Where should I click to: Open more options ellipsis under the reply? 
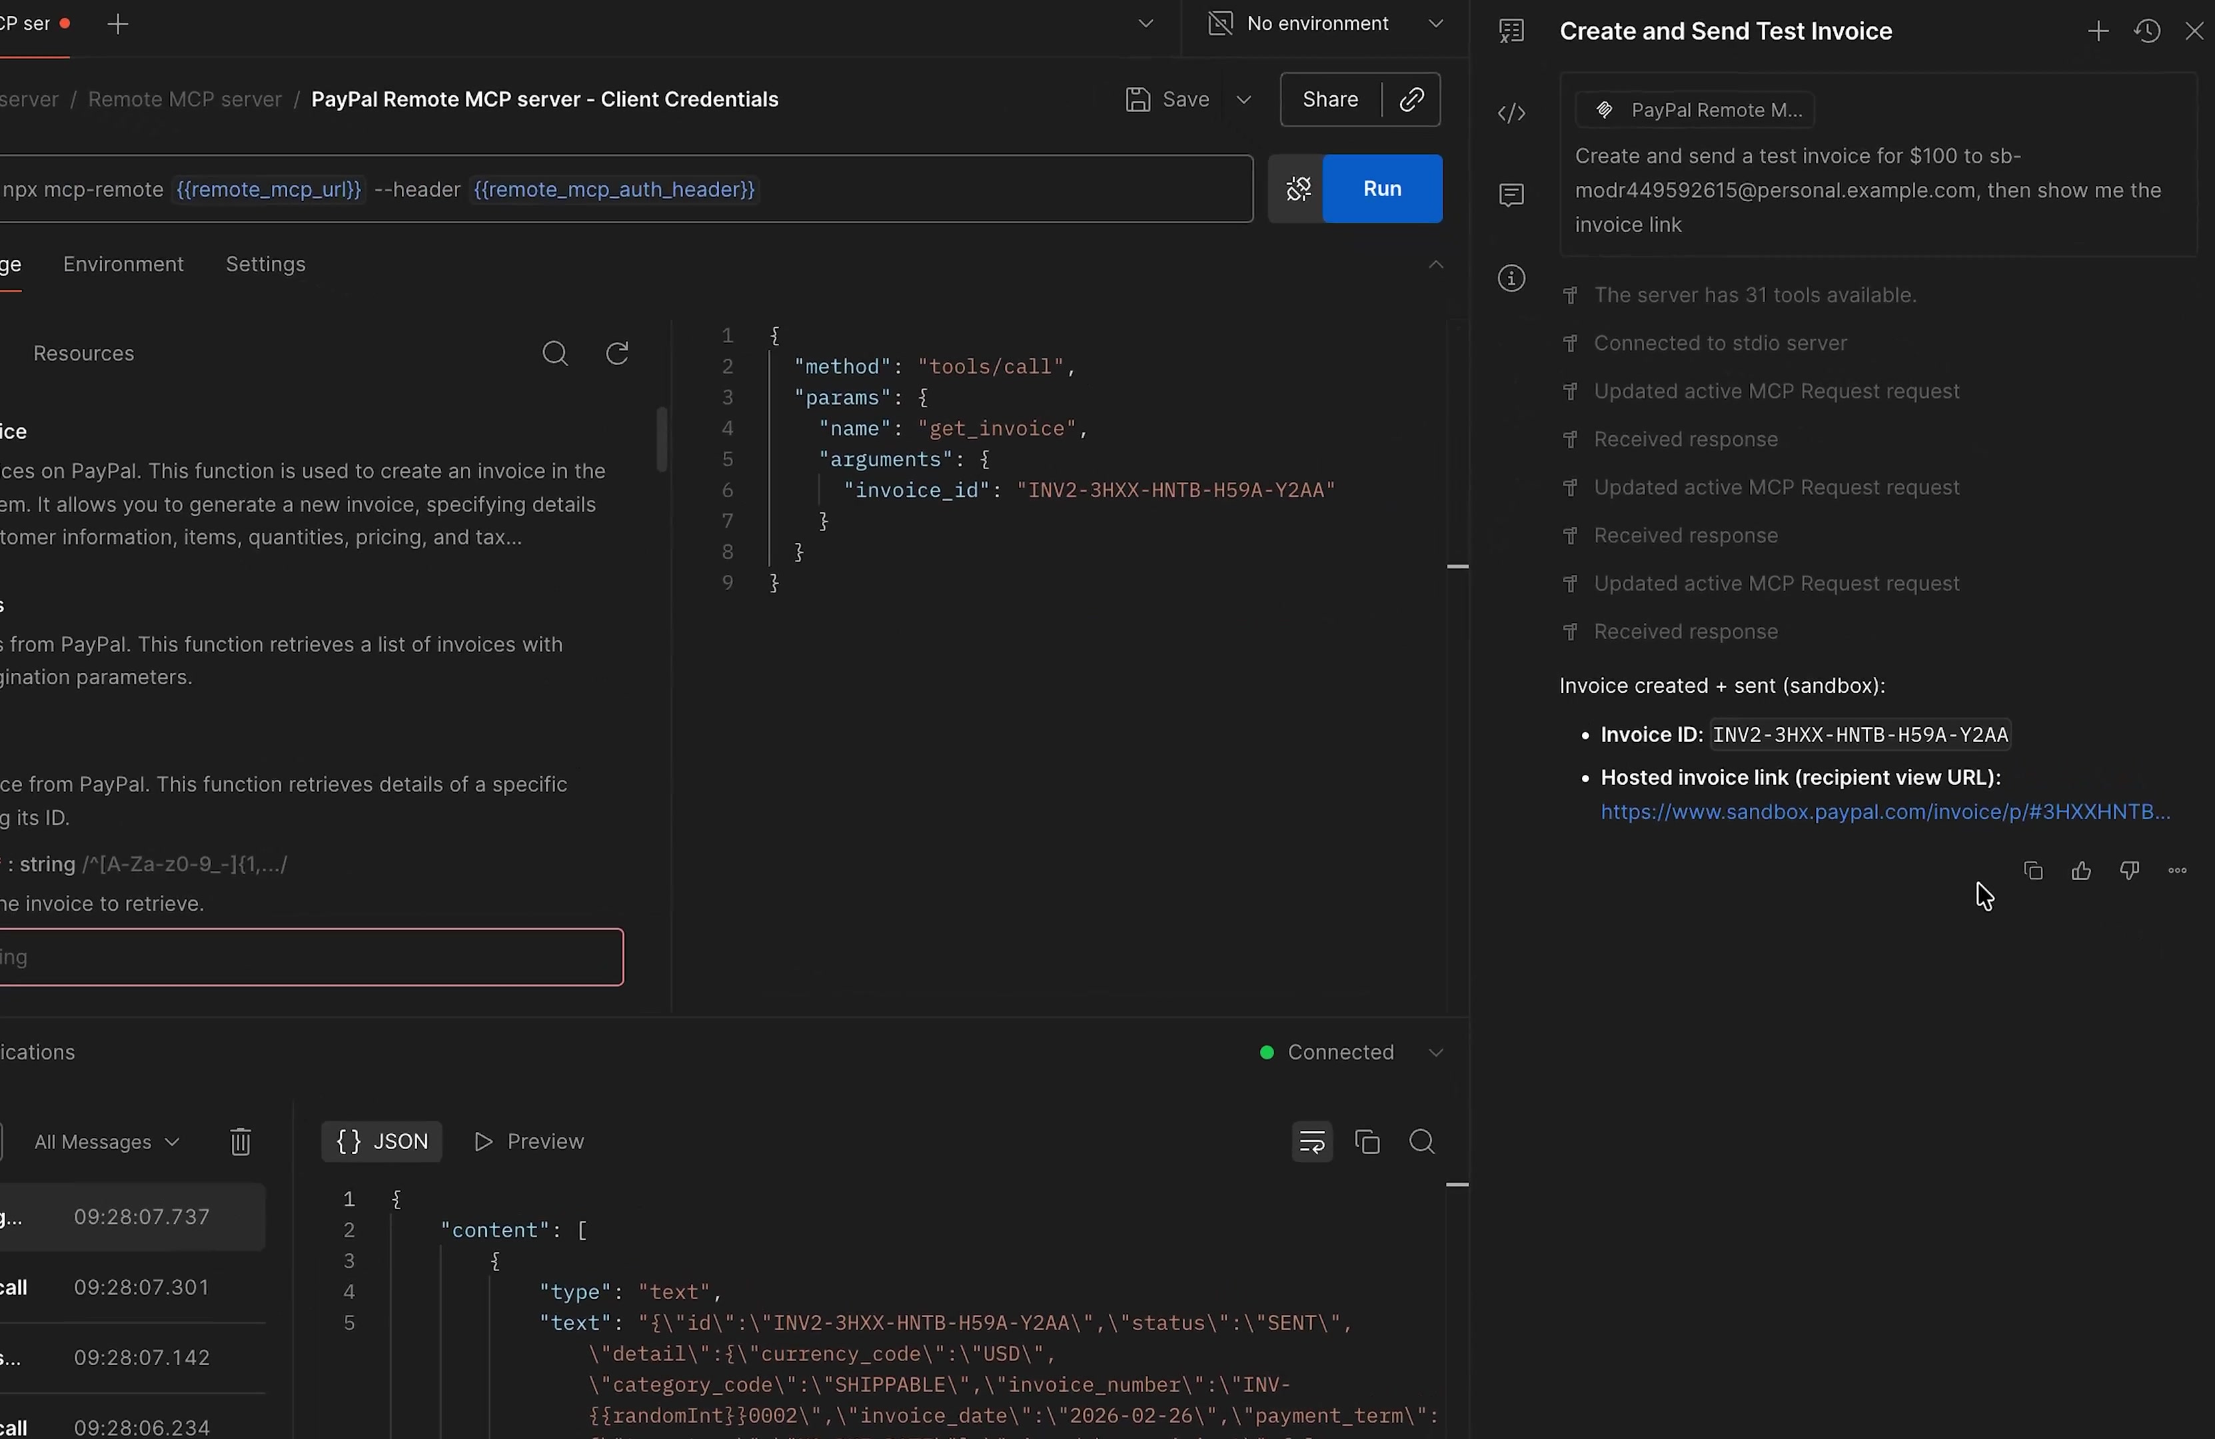click(x=2178, y=871)
